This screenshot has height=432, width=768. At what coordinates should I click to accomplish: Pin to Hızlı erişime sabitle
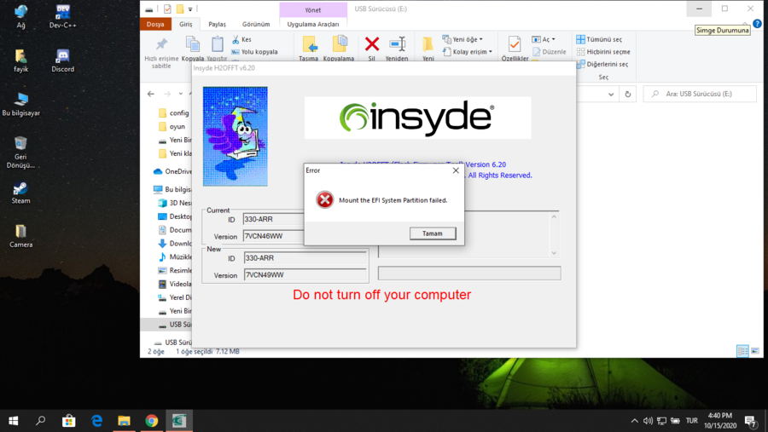pyautogui.click(x=161, y=52)
